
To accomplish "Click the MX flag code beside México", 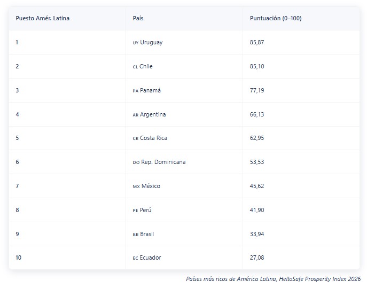I will pos(136,187).
